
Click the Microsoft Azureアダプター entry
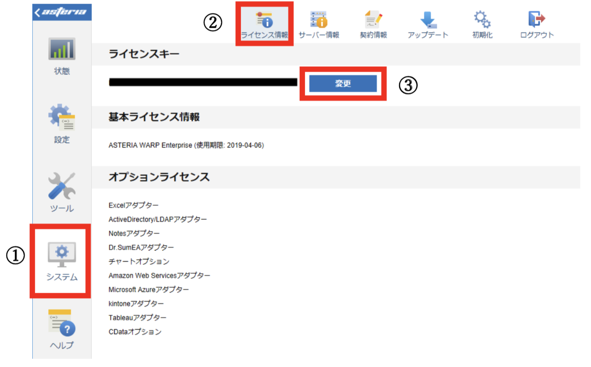(149, 290)
